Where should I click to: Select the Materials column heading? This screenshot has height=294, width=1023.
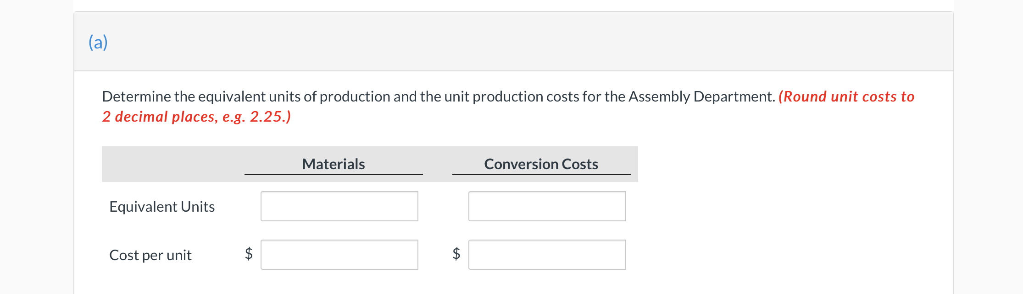click(x=334, y=164)
